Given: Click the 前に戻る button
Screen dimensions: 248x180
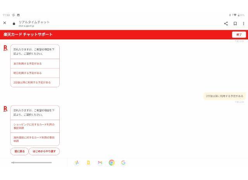Looking at the screenshot, I should 19,151.
